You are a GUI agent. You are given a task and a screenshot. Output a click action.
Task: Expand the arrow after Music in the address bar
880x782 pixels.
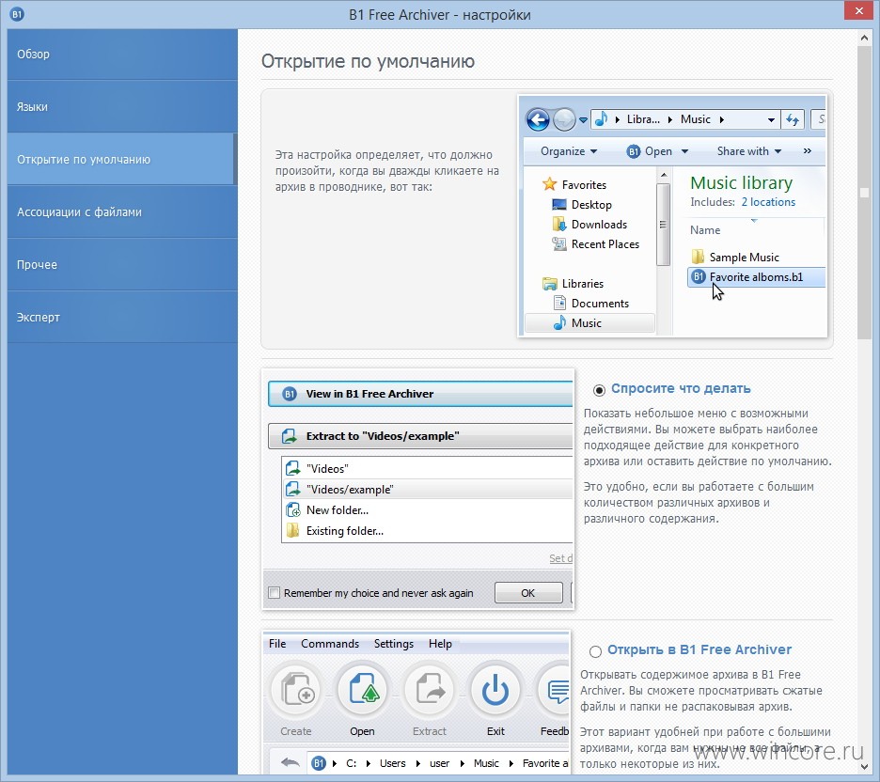(x=722, y=119)
